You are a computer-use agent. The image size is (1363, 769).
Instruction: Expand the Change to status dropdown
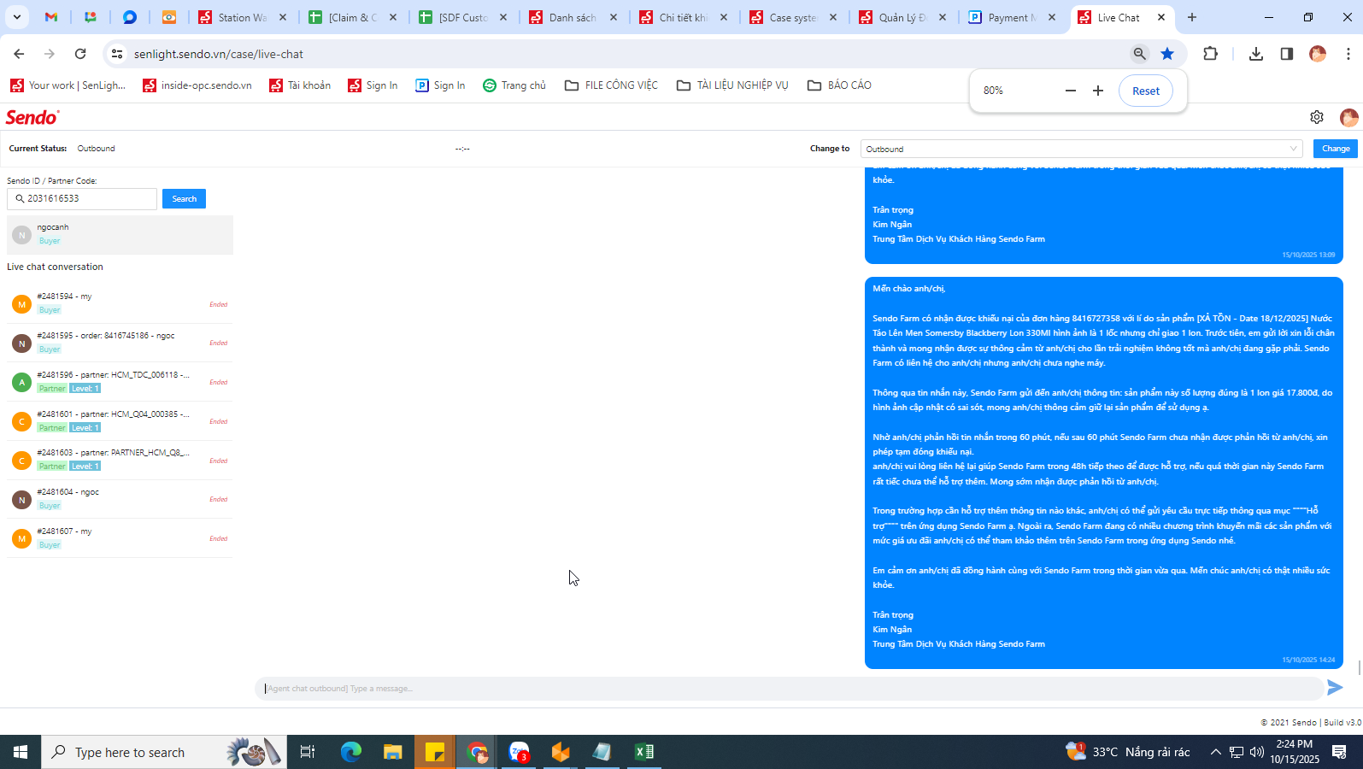pyautogui.click(x=1081, y=149)
